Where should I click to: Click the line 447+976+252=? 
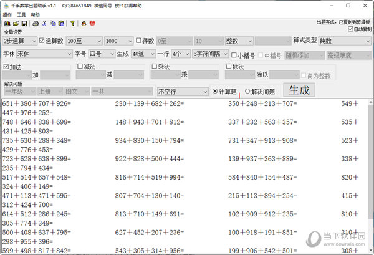click(x=27, y=113)
